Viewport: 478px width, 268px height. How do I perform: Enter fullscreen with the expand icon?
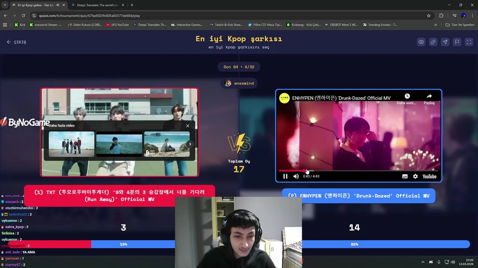[x=469, y=42]
